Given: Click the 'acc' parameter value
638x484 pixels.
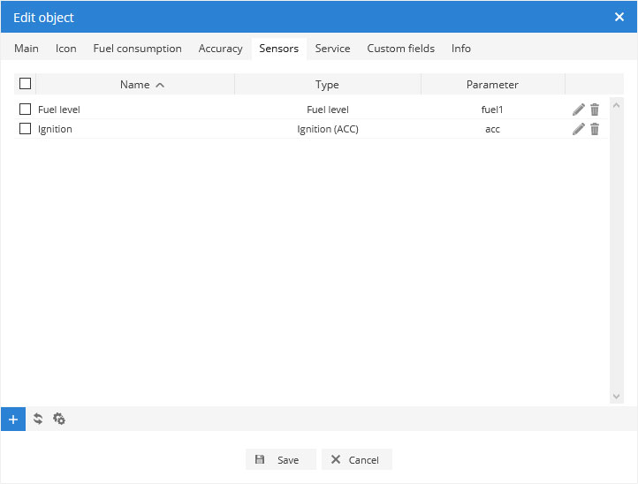Looking at the screenshot, I should [x=492, y=129].
